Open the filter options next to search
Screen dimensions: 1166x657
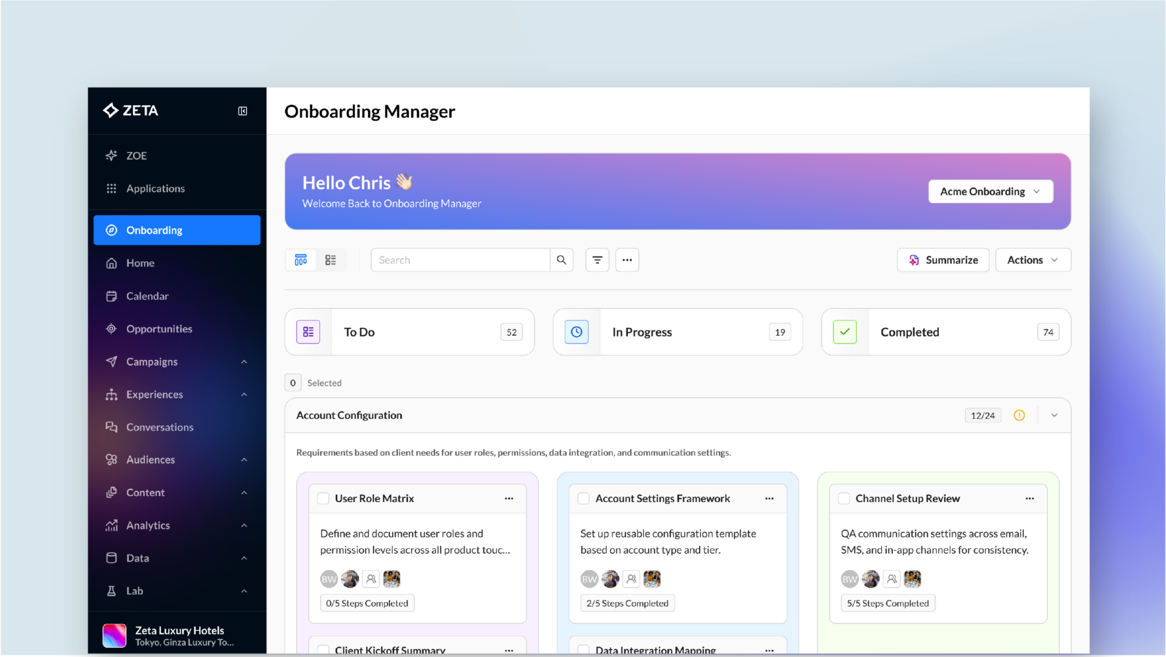coord(597,259)
